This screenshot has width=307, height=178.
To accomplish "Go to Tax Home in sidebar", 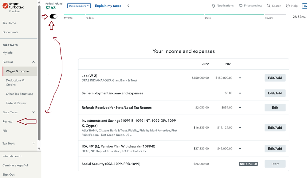I will click(9, 23).
